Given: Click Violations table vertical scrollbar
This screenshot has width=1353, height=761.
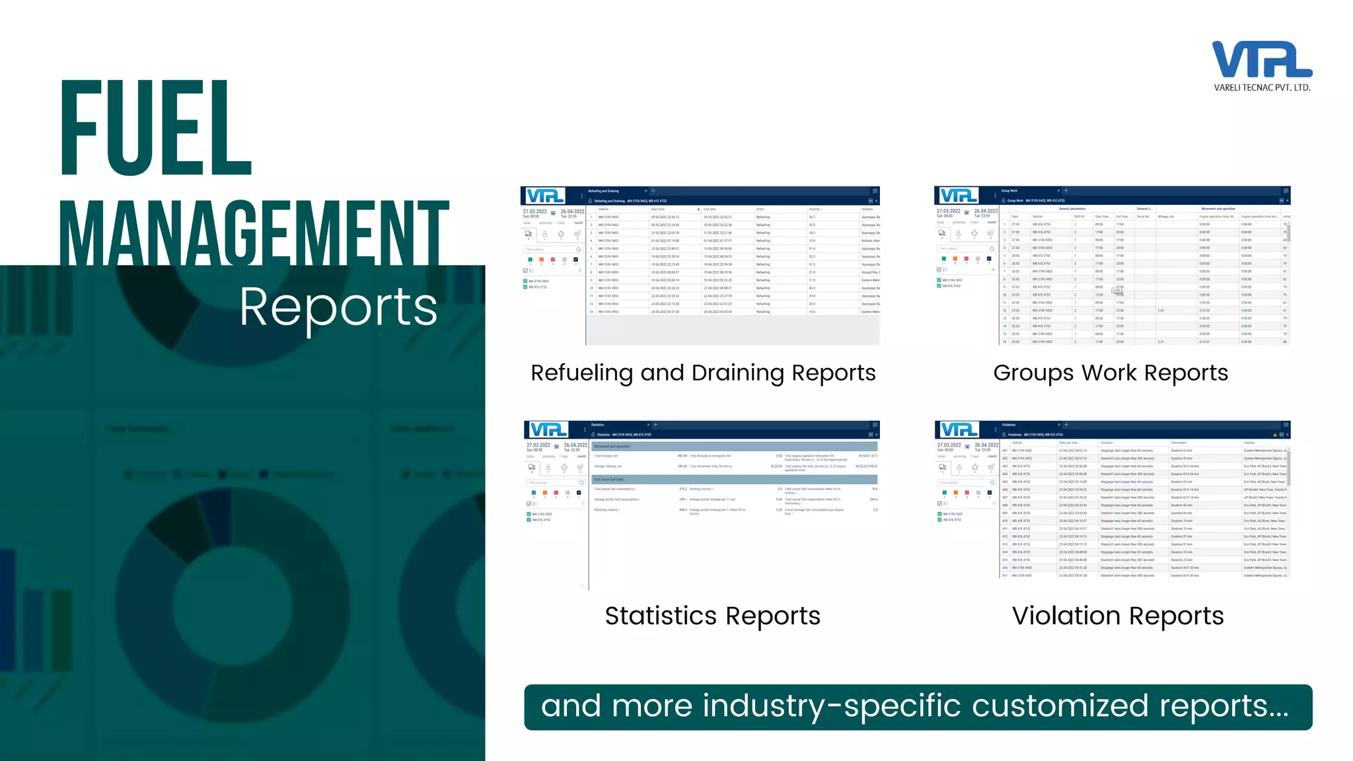Looking at the screenshot, I should tap(1288, 467).
